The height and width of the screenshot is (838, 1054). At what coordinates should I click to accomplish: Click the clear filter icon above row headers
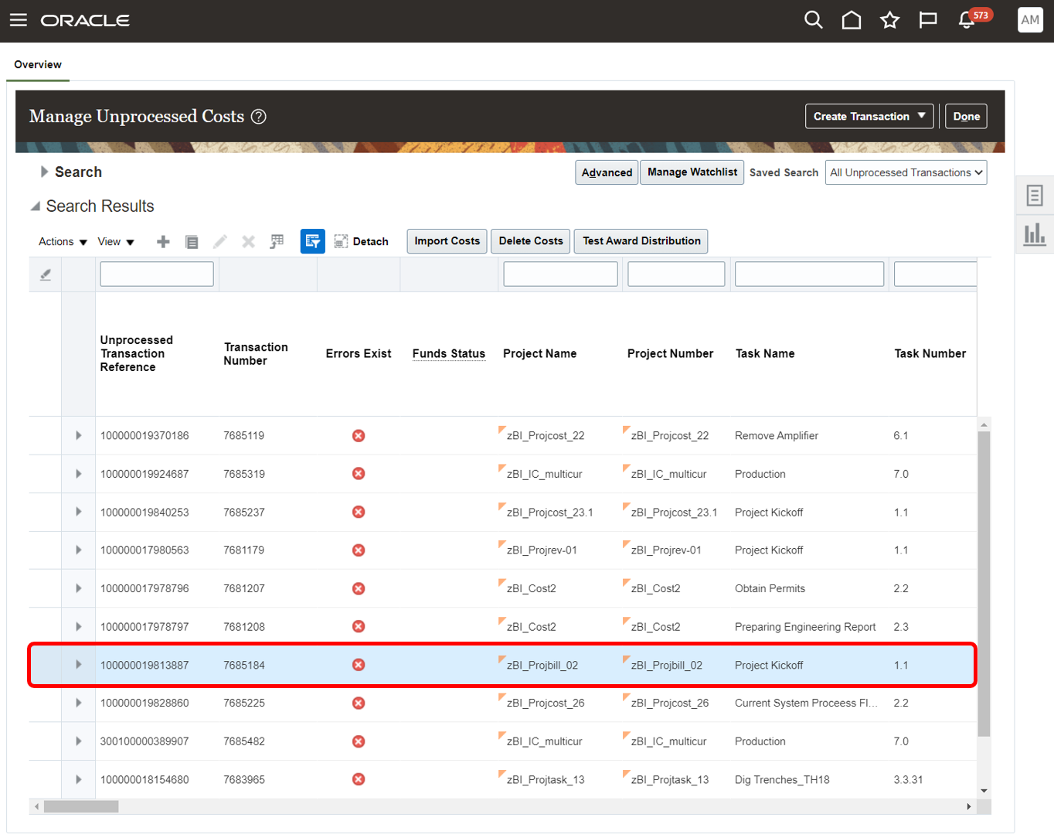46,274
